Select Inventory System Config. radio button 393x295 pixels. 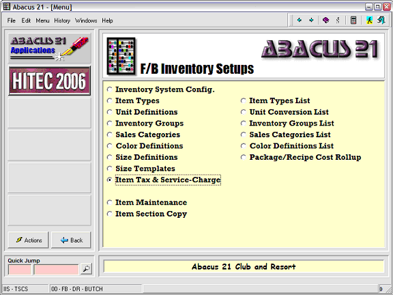click(x=109, y=89)
